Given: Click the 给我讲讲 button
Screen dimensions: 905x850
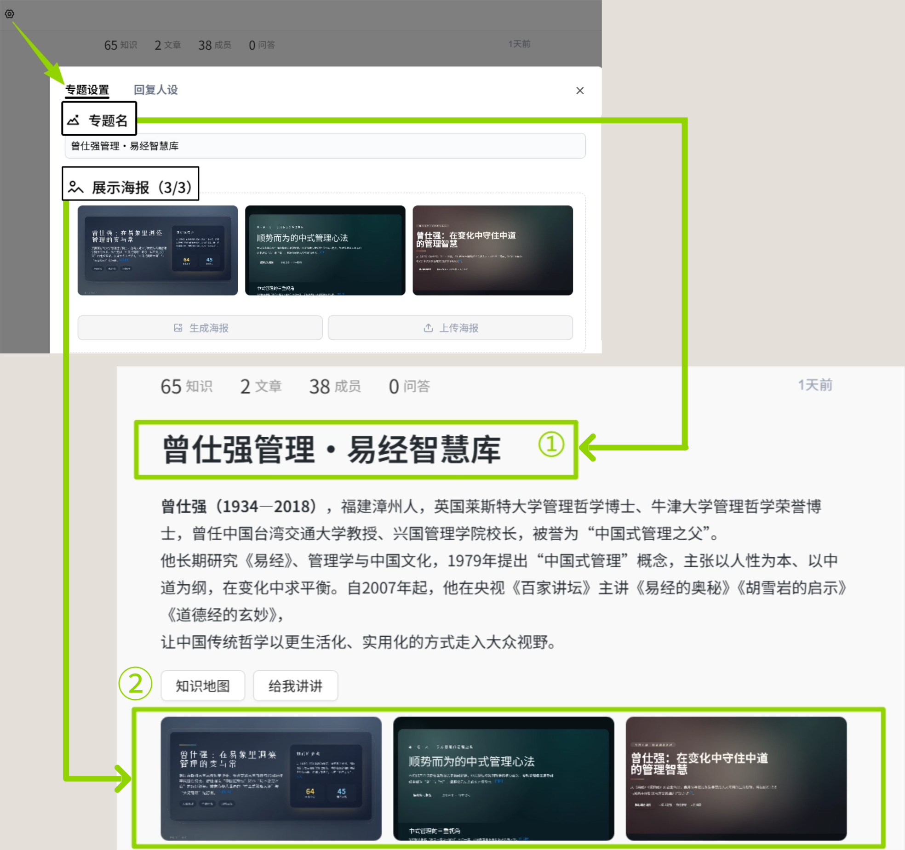Looking at the screenshot, I should 295,686.
